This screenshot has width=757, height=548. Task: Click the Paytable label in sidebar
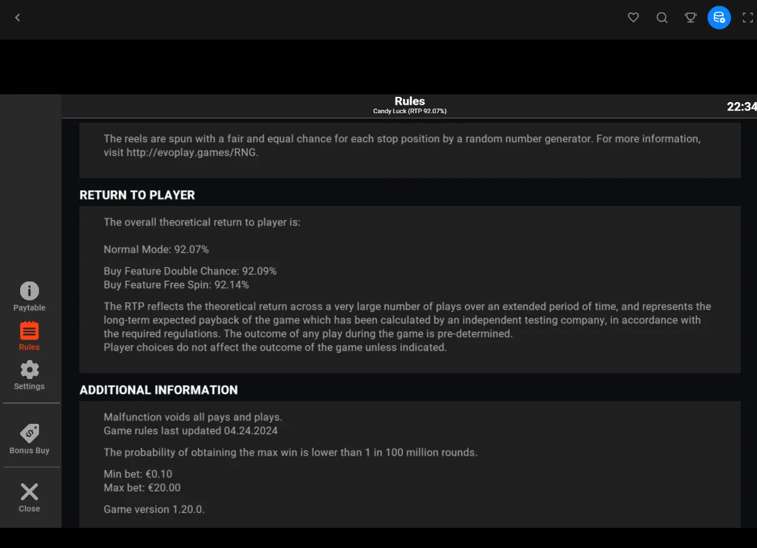pyautogui.click(x=29, y=307)
